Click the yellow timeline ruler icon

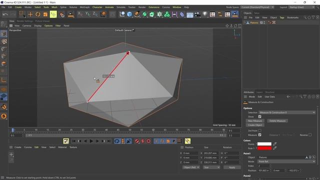pyautogui.click(x=187, y=141)
